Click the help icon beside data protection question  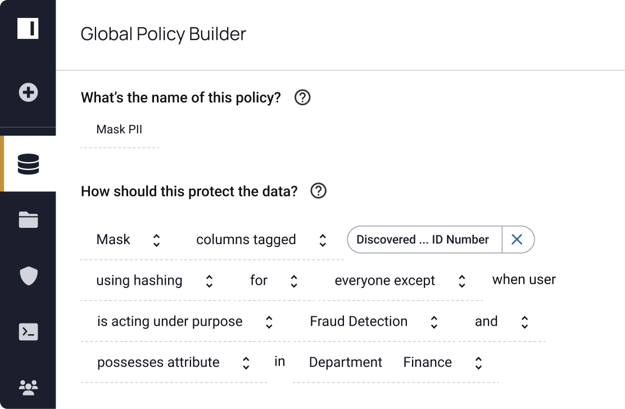pos(318,191)
